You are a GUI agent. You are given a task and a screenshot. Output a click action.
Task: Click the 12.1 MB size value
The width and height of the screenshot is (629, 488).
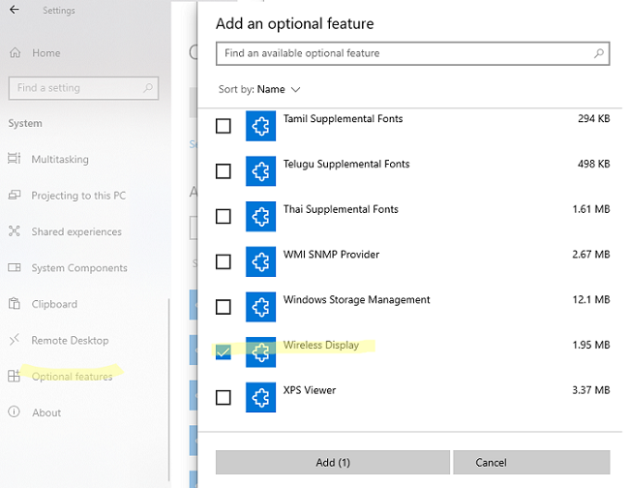[591, 299]
